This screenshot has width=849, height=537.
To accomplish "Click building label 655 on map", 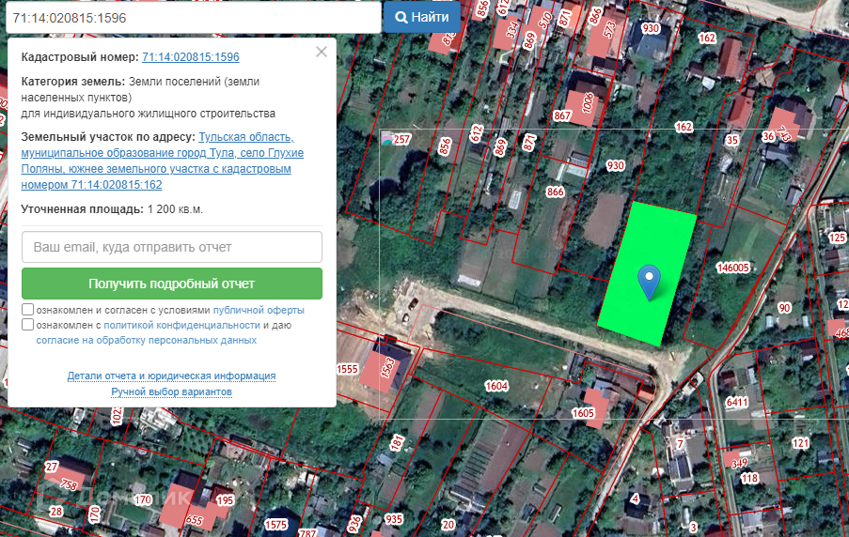I will (x=195, y=520).
